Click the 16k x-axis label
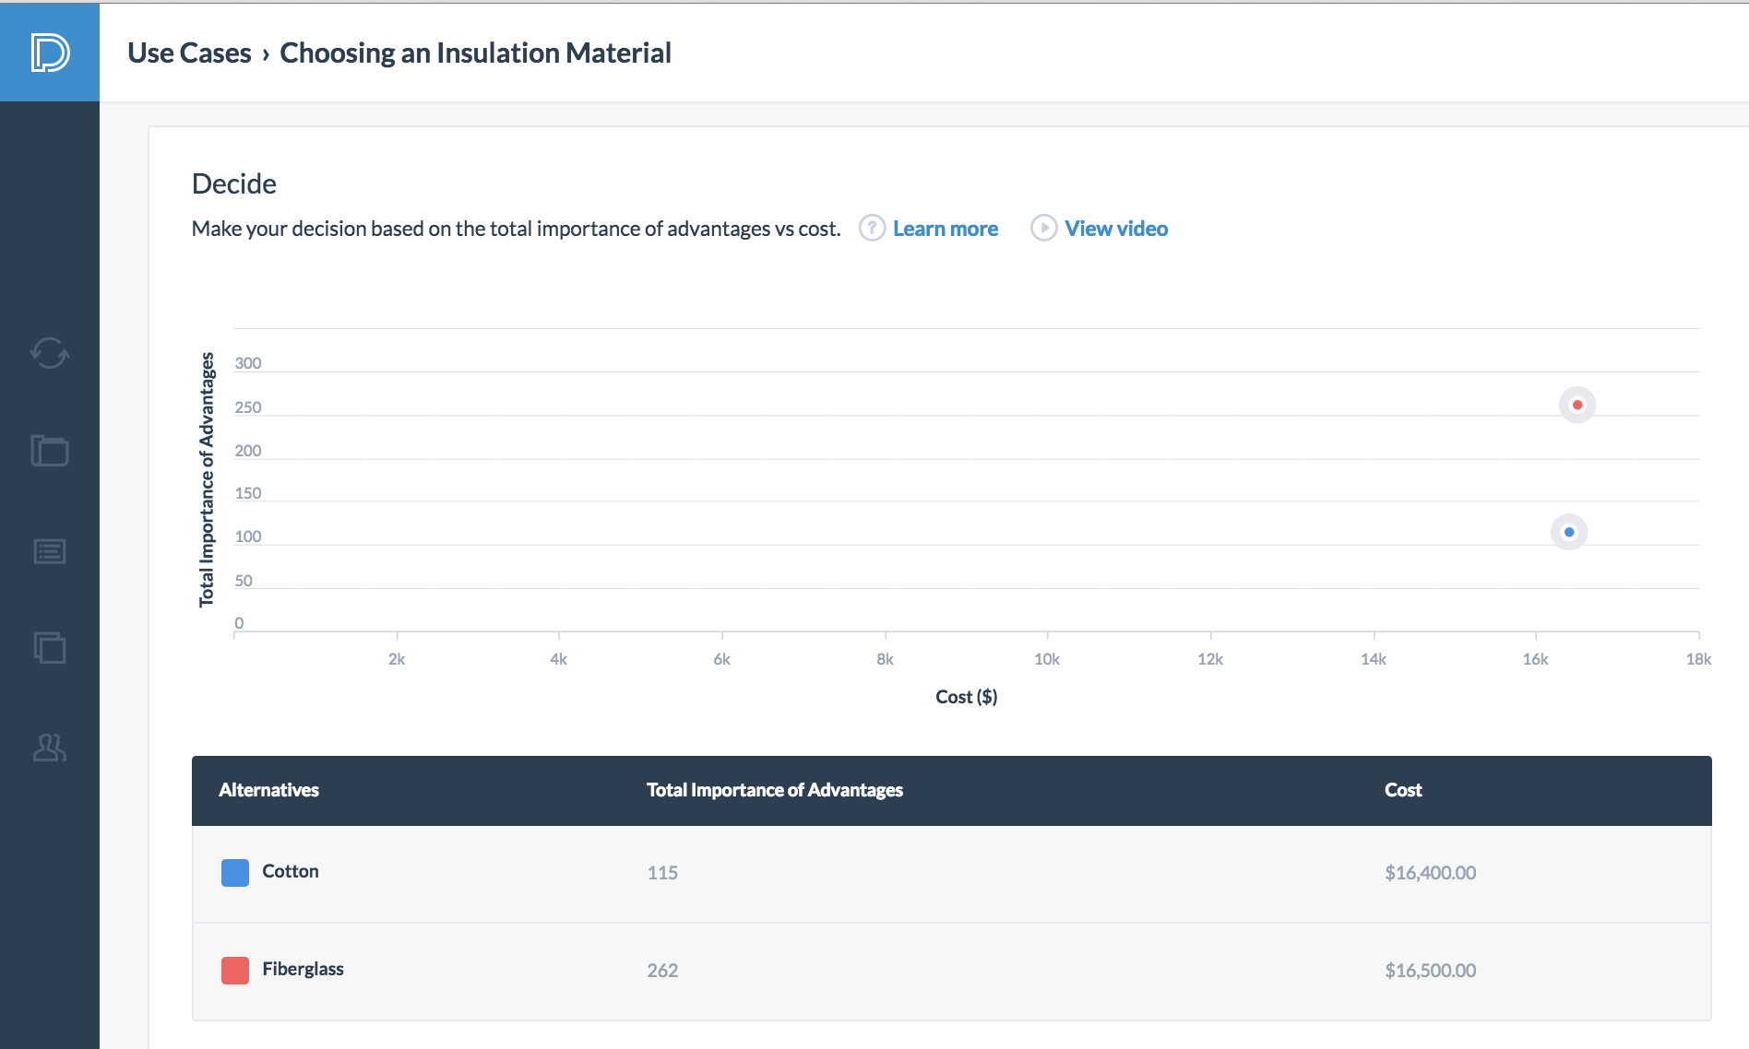The width and height of the screenshot is (1749, 1049). [x=1535, y=659]
